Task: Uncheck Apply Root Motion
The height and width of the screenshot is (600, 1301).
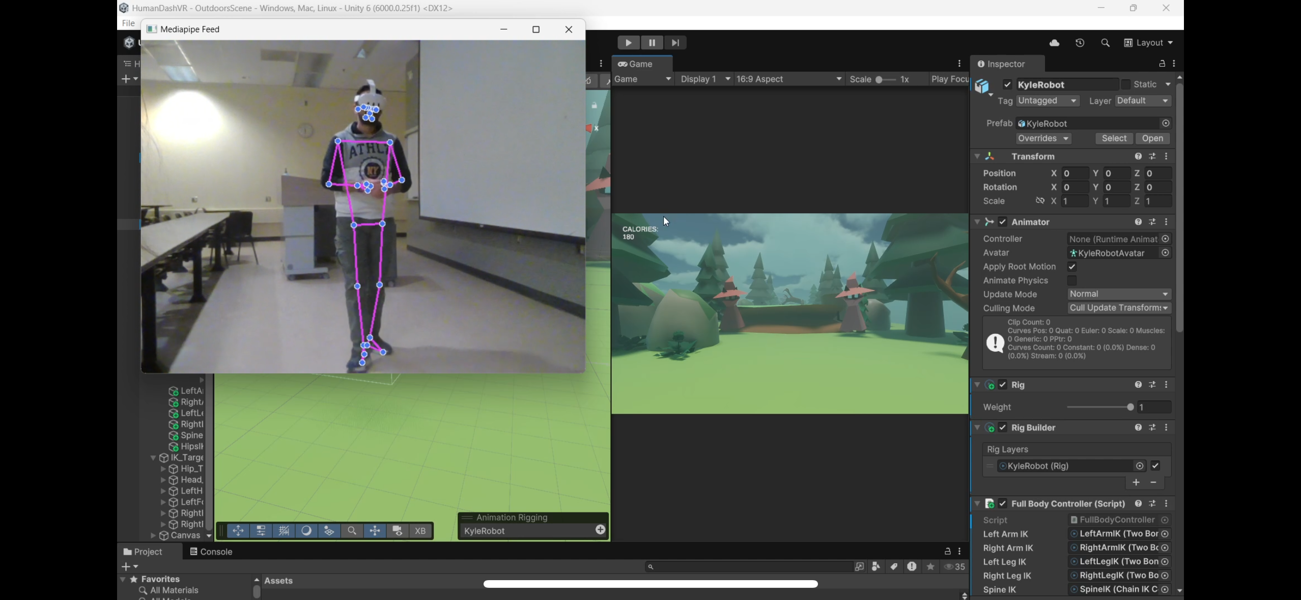Action: 1072,267
